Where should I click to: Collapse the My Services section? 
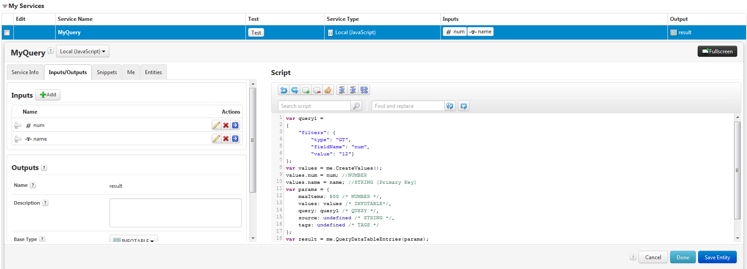[x=4, y=6]
